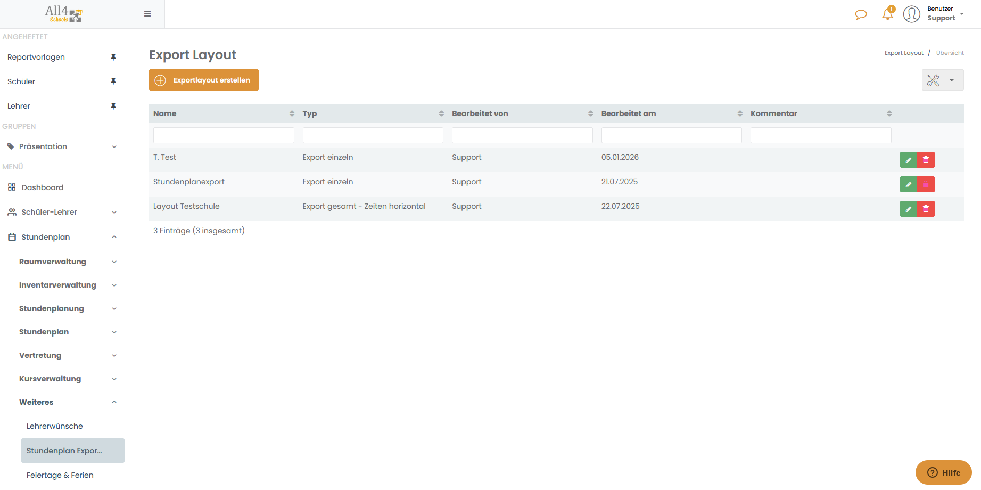This screenshot has height=490, width=981.
Task: Sort table by Bearbeitet am column
Action: pos(740,113)
